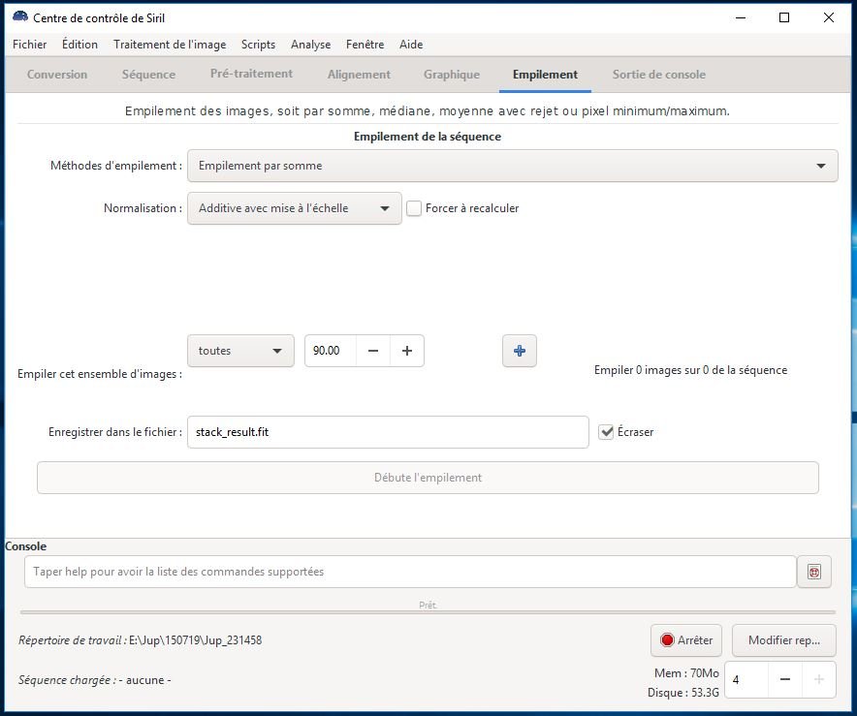Click the Arrêter button

pos(686,640)
